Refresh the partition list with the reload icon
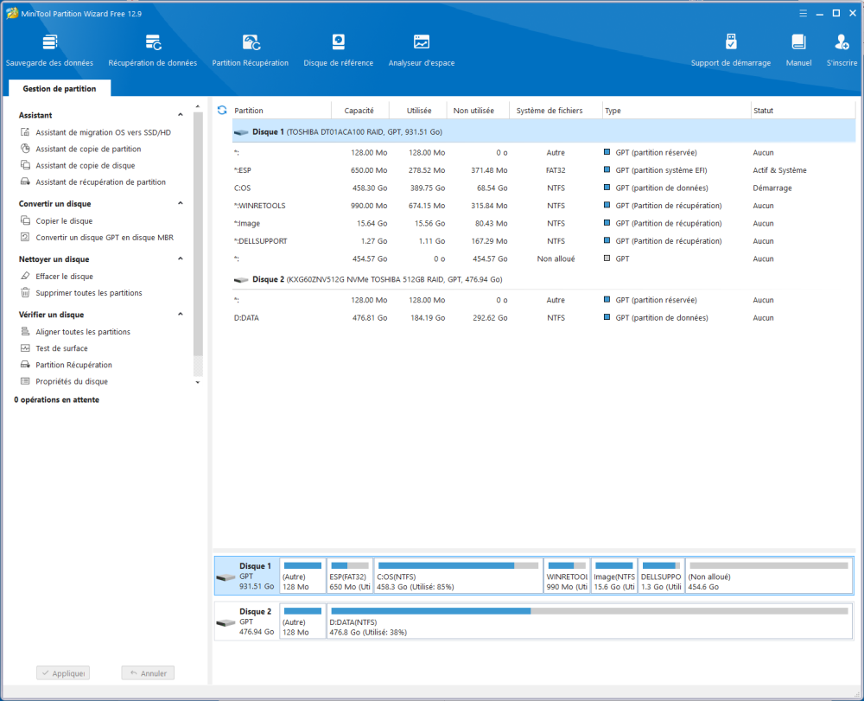The width and height of the screenshot is (864, 701). 222,111
